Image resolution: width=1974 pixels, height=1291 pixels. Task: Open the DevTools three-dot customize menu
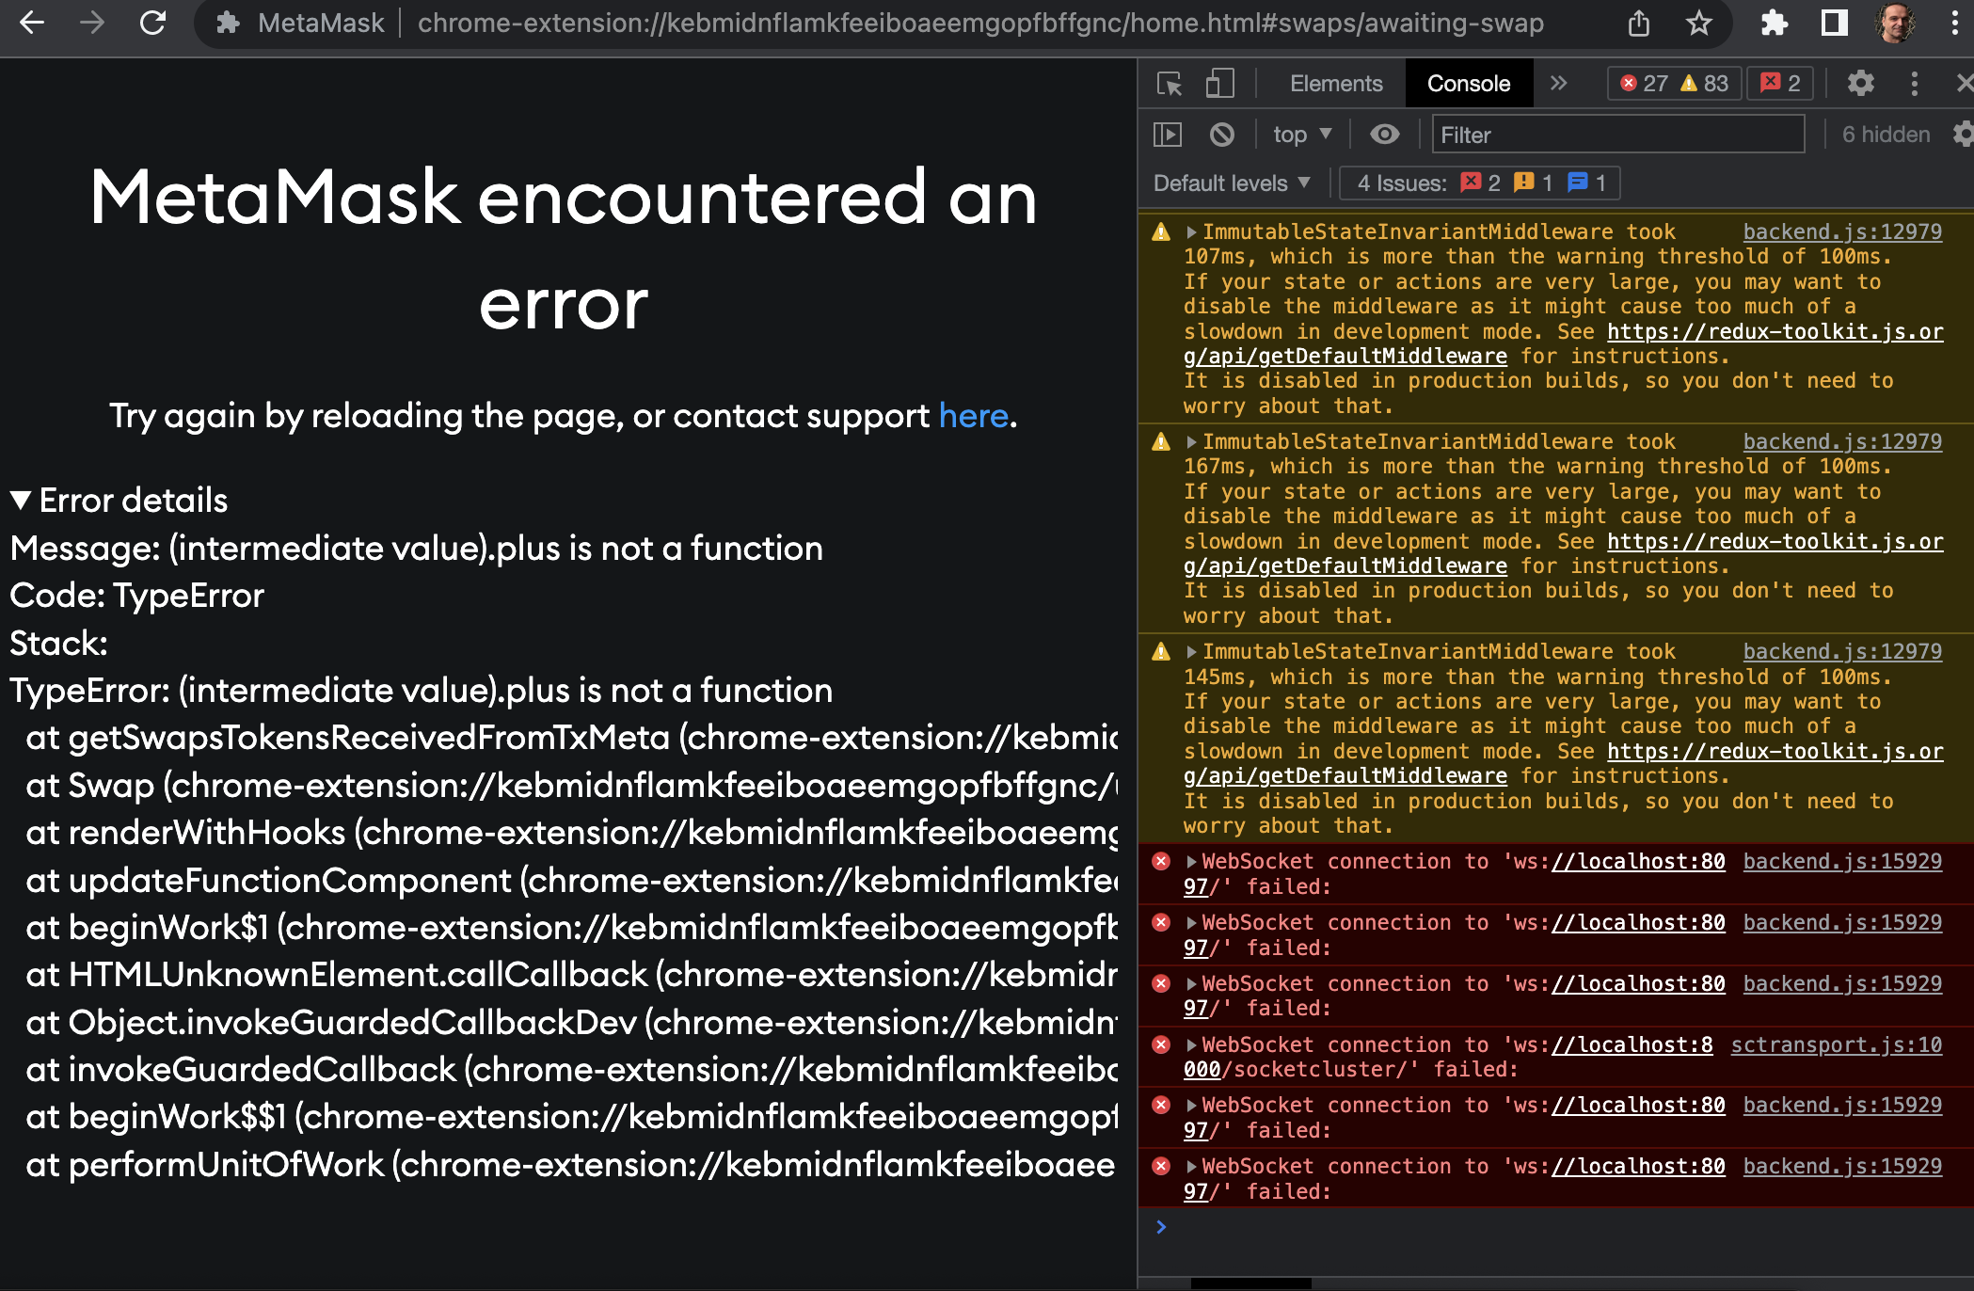[x=1915, y=83]
